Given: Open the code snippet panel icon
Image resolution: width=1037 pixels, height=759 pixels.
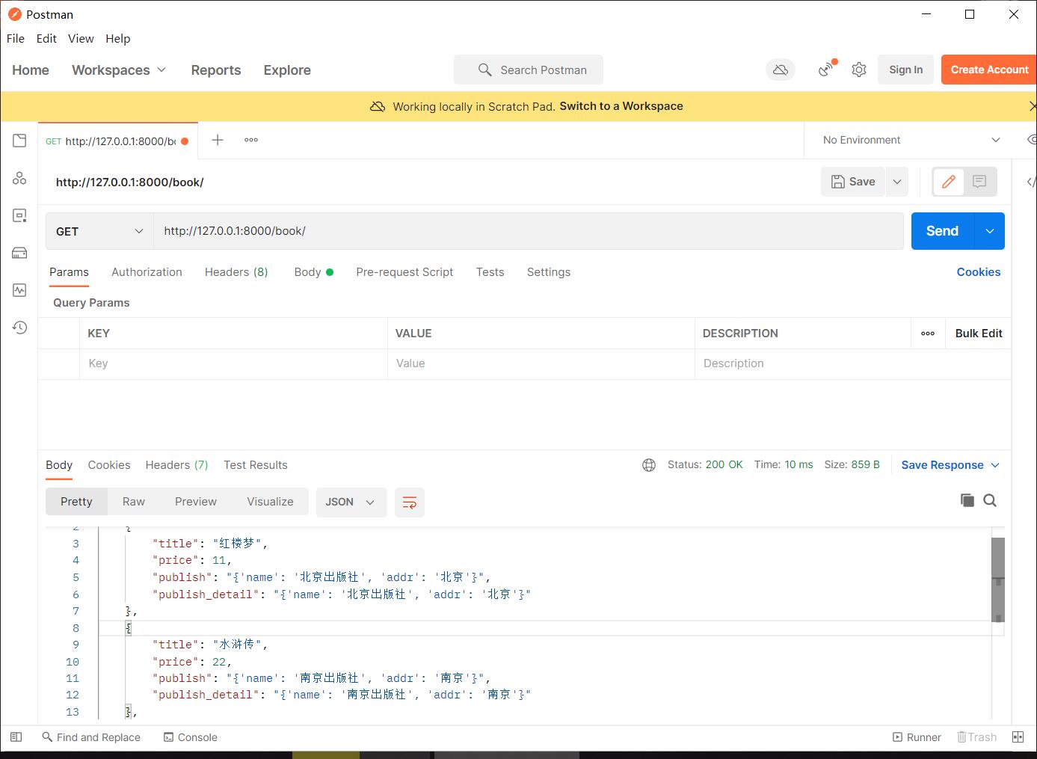Looking at the screenshot, I should point(1031,182).
